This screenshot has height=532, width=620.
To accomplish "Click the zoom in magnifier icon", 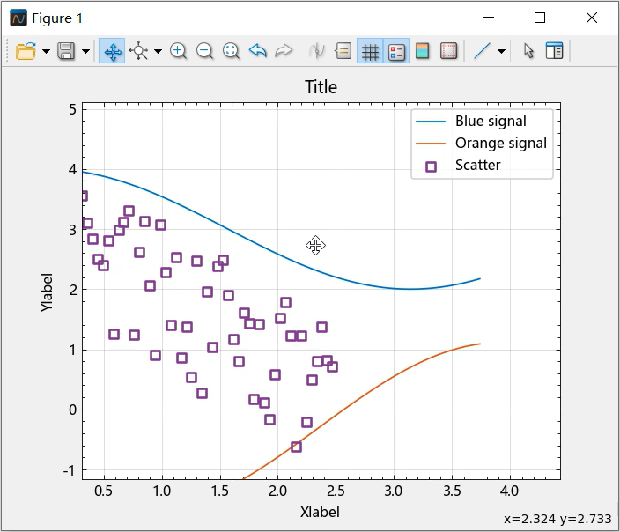I will point(178,51).
